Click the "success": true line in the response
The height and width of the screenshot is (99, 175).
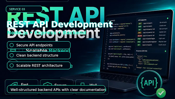pos(142,56)
